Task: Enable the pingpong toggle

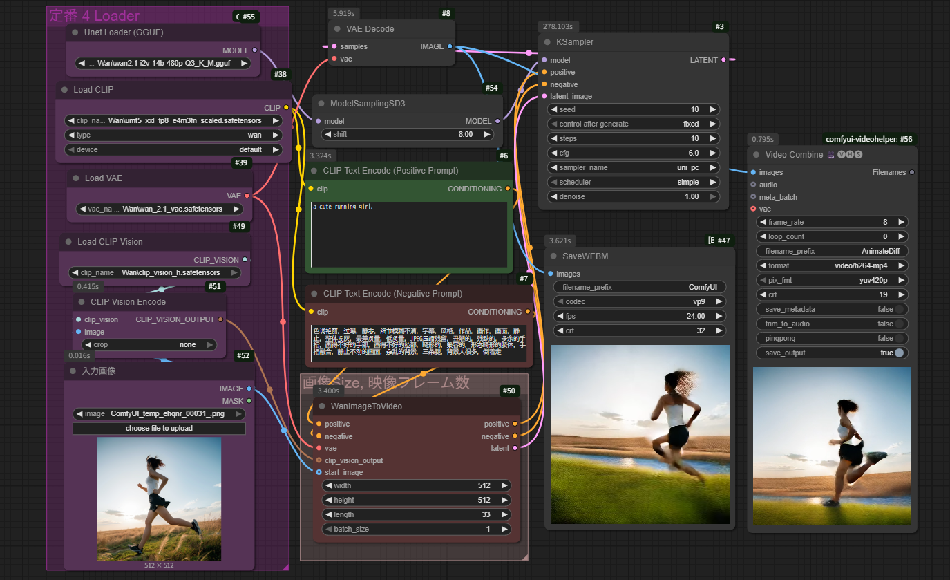Action: [899, 338]
